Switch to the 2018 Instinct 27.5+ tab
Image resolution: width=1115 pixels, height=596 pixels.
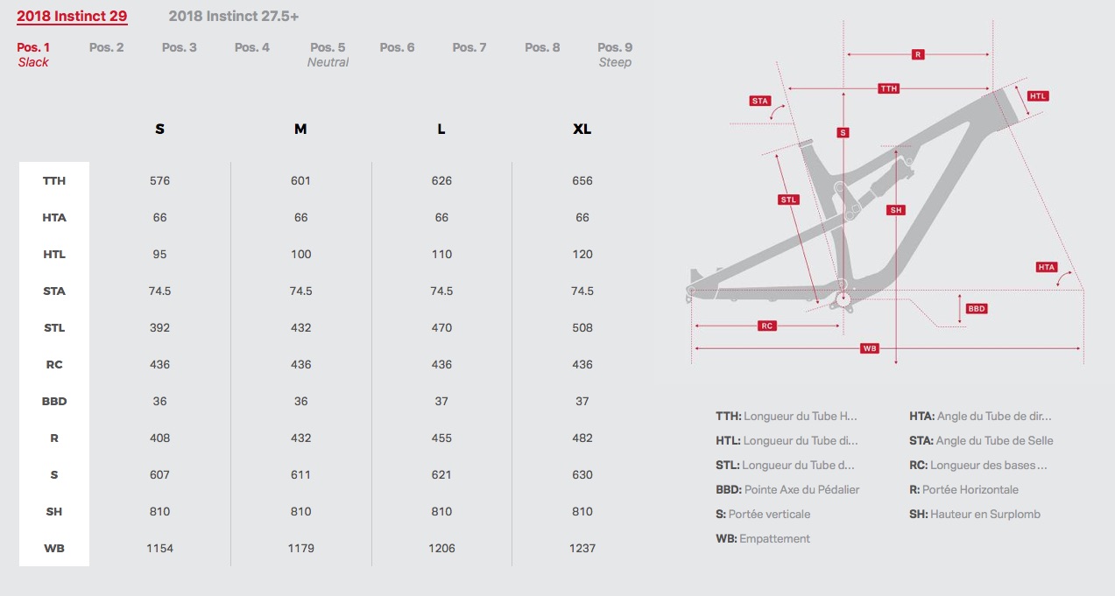pos(234,17)
